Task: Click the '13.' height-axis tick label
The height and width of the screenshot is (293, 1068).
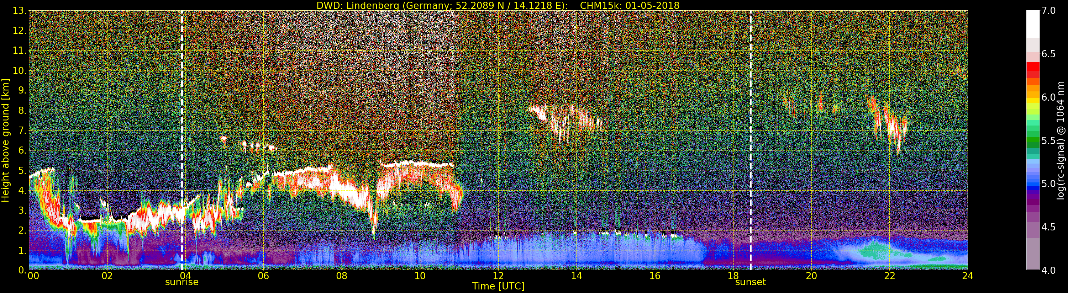Action: (x=20, y=11)
